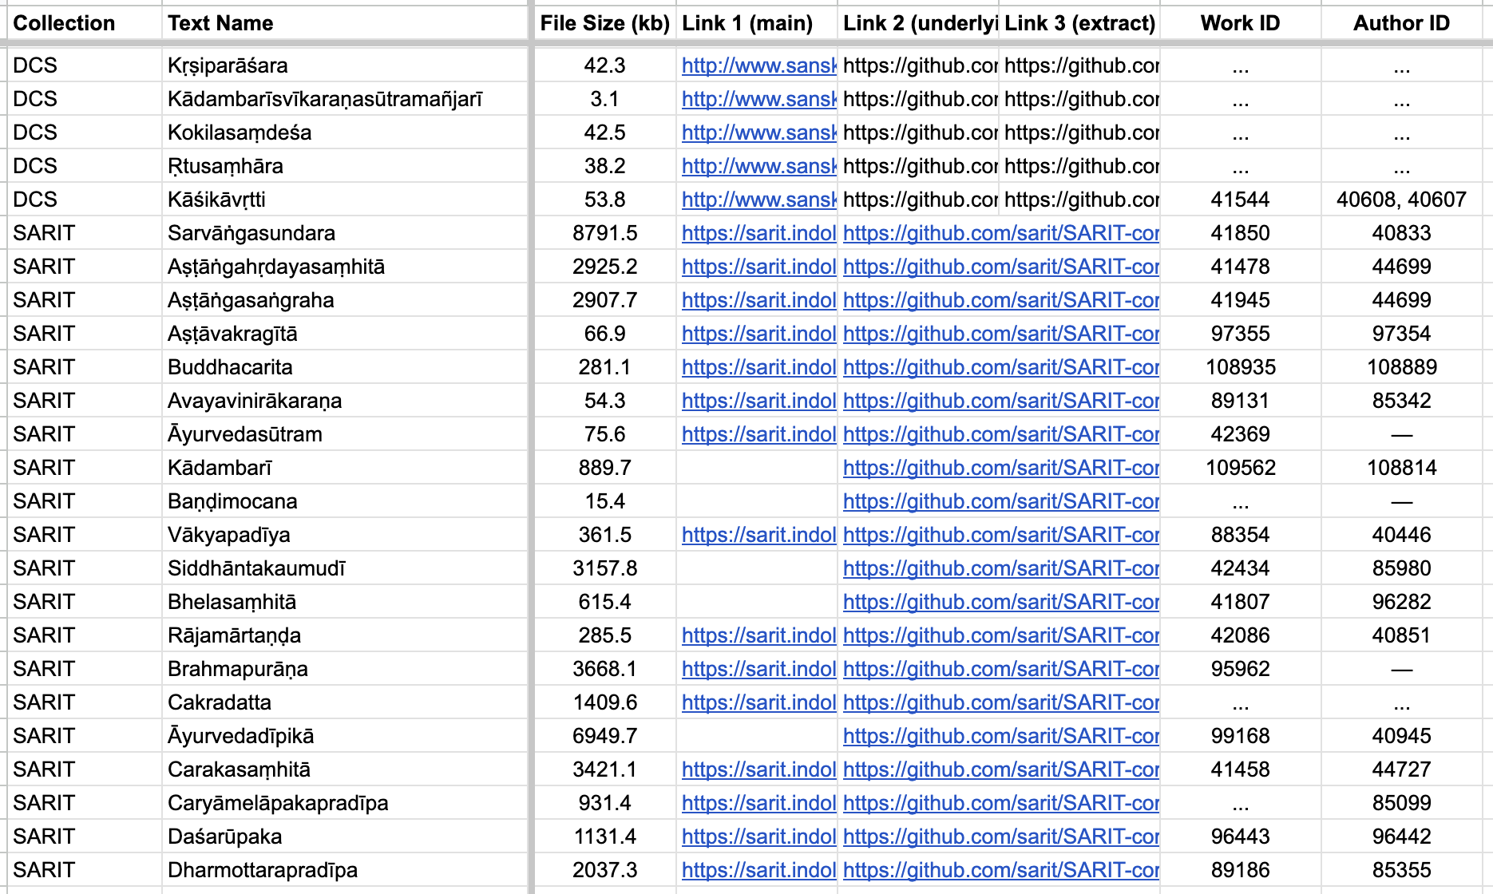
Task: Follow the GitHub link for Brahmapurāṇa
Action: tap(1000, 669)
